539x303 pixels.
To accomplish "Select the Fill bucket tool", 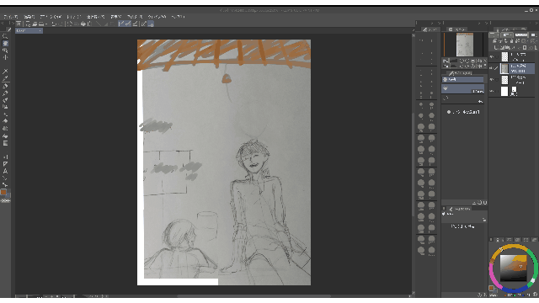I will (5, 136).
